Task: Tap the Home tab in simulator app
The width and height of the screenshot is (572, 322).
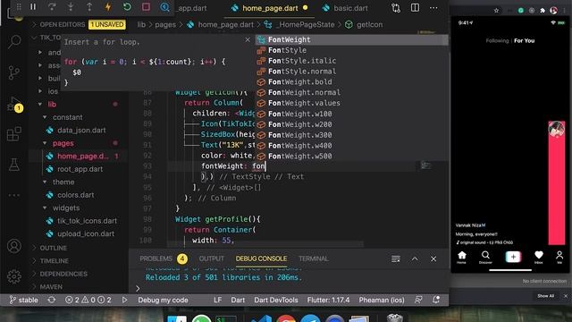Action: 462,257
